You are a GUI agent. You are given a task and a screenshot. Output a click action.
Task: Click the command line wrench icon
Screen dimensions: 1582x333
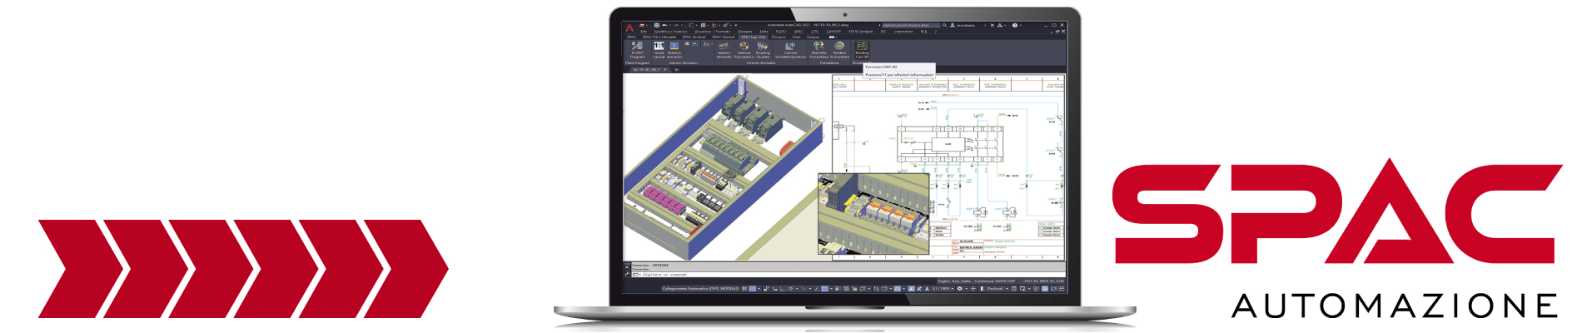pos(627,274)
